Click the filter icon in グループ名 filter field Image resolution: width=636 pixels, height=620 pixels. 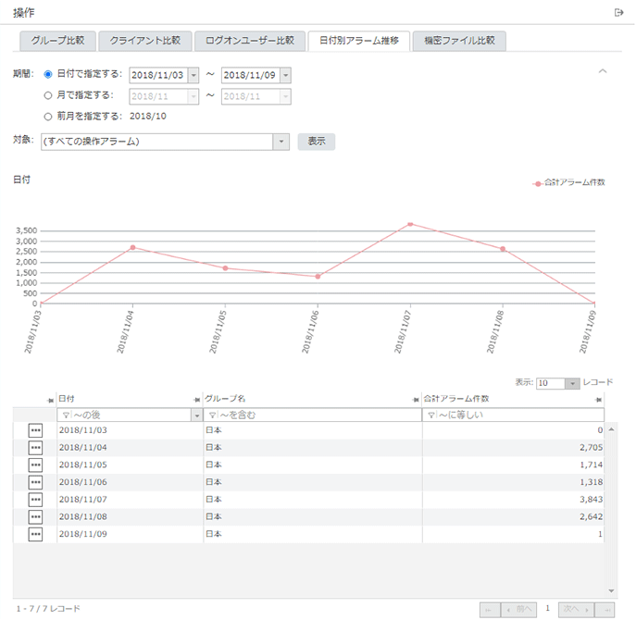tap(211, 415)
